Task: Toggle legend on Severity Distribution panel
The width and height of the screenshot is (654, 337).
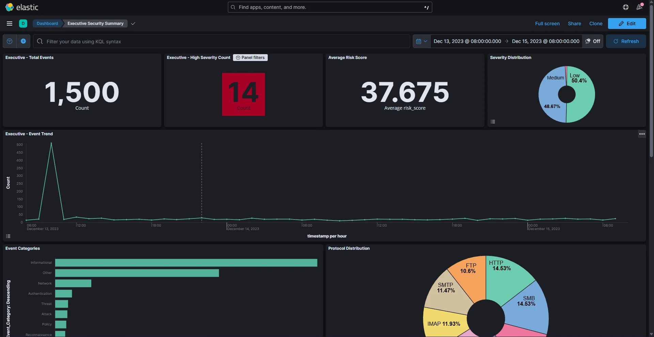Action: [x=493, y=121]
